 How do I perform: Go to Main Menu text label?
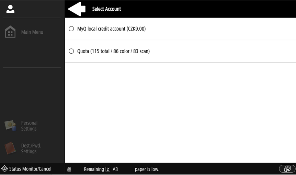pos(32,32)
